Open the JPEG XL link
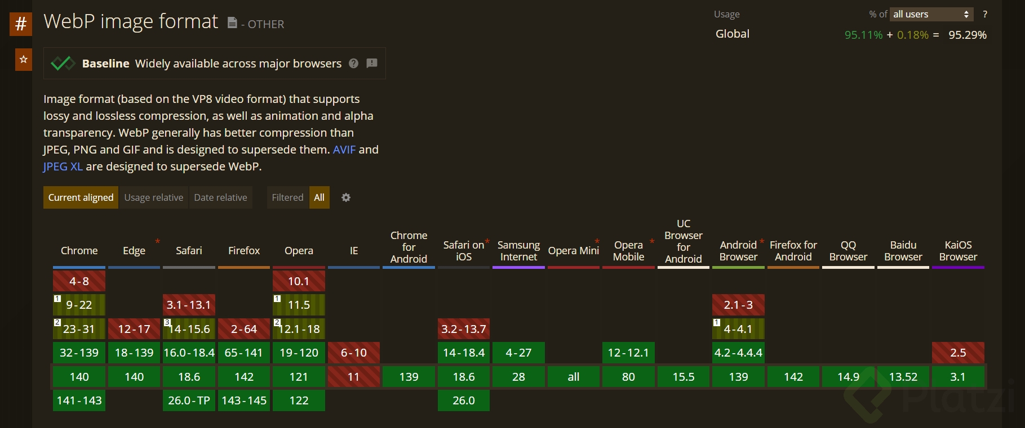The width and height of the screenshot is (1025, 428). [63, 166]
